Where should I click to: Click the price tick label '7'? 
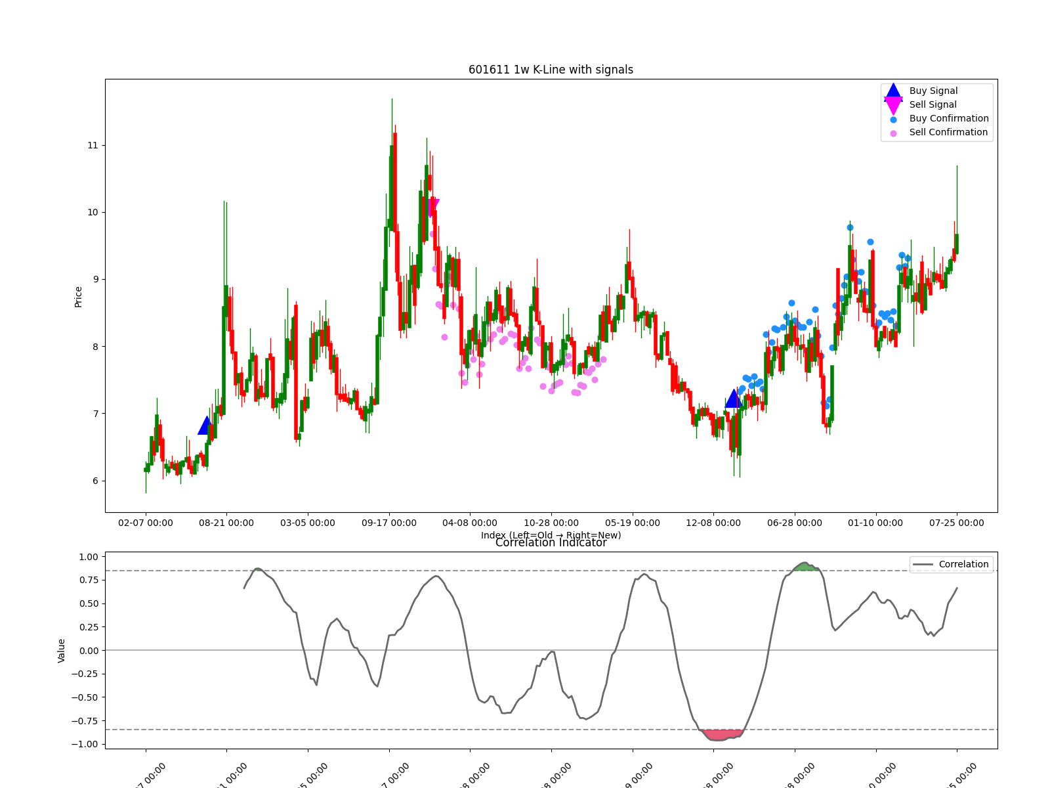click(95, 414)
